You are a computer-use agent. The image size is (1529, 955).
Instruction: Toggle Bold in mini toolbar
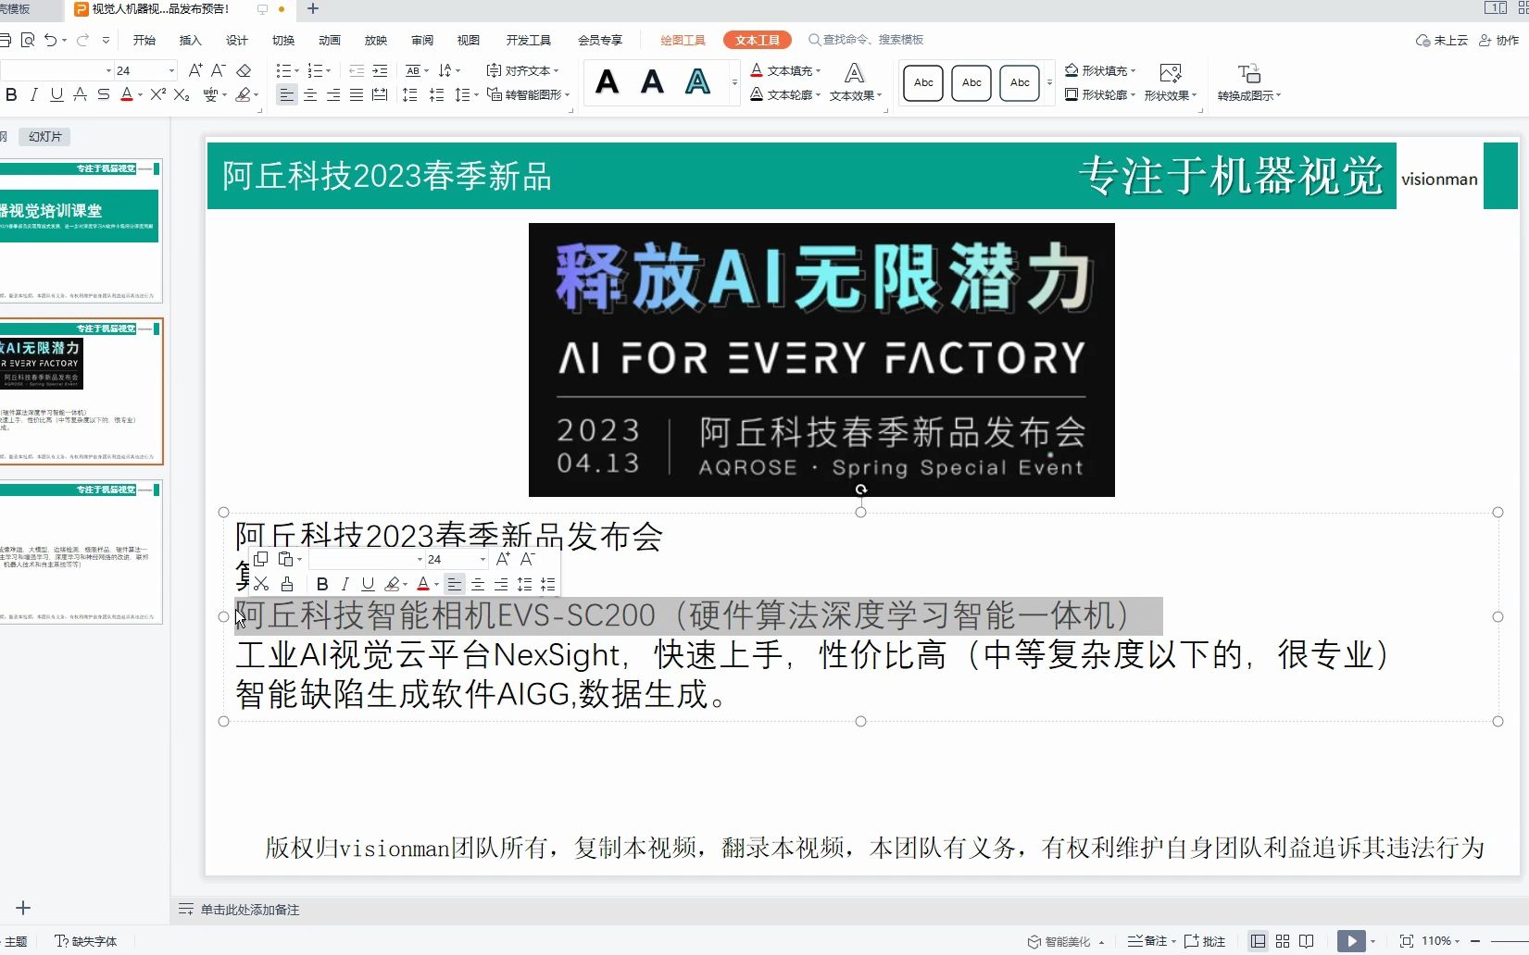[322, 584]
